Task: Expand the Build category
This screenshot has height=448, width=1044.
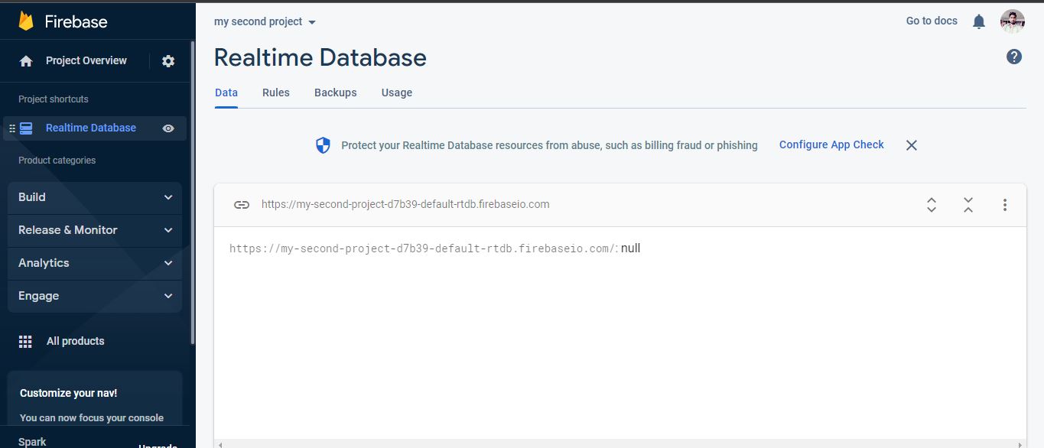Action: [x=95, y=197]
